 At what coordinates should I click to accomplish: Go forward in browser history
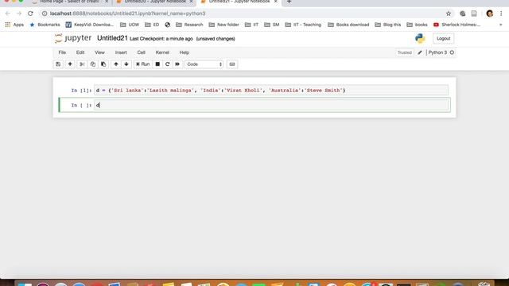(x=19, y=14)
